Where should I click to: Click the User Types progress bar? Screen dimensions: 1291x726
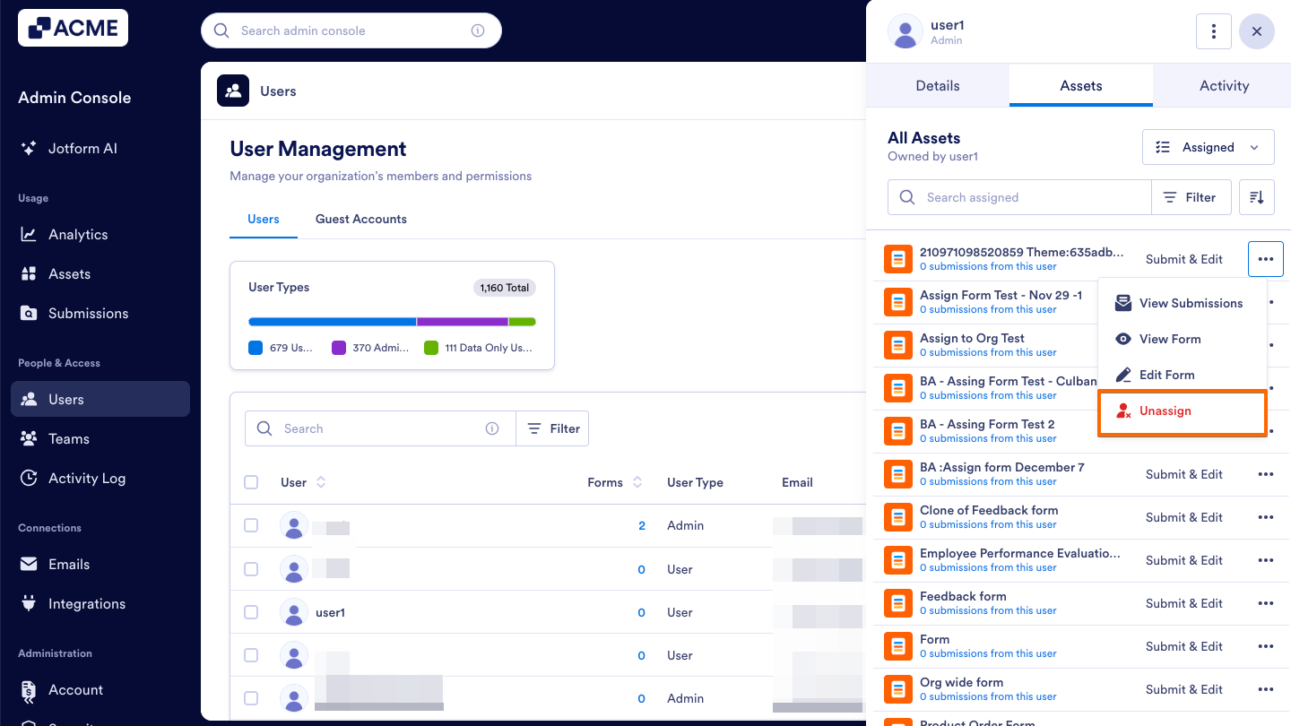(392, 321)
